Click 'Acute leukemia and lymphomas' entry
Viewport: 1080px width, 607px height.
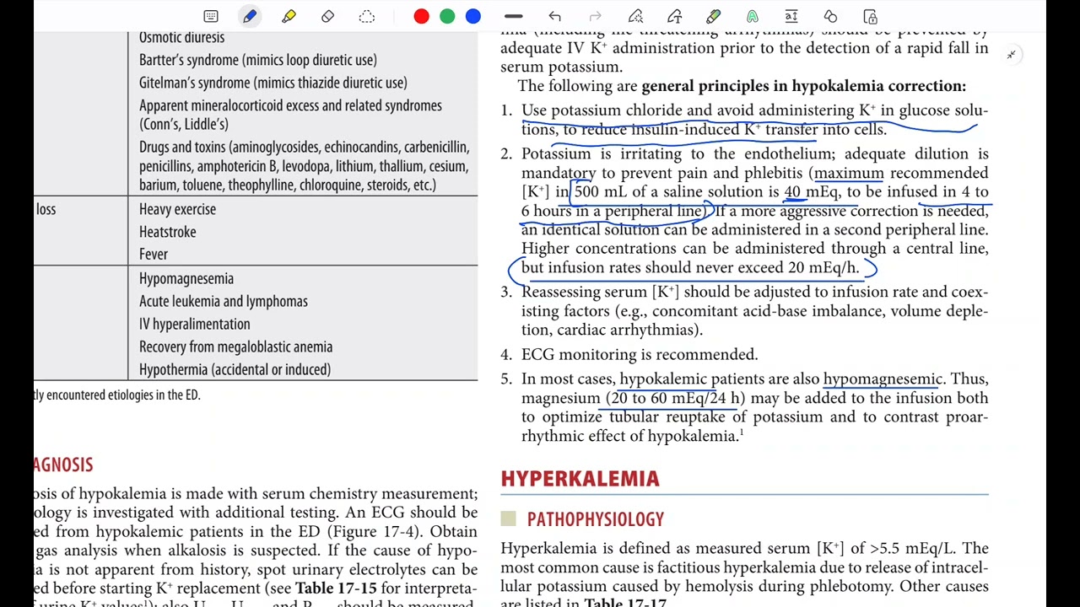point(224,301)
